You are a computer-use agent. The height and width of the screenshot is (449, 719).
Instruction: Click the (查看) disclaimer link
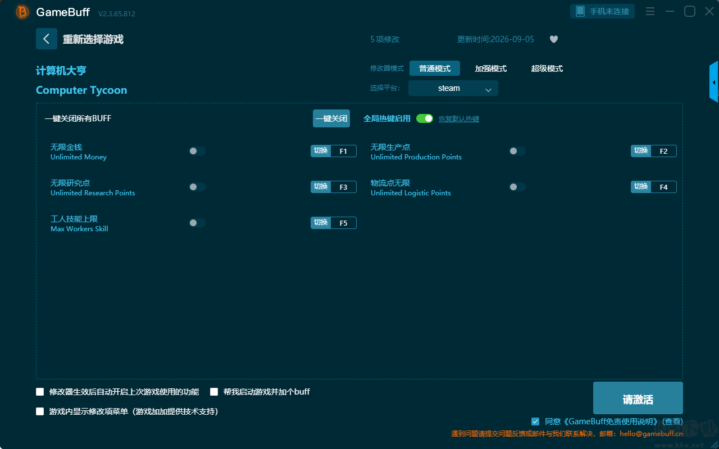pos(672,421)
